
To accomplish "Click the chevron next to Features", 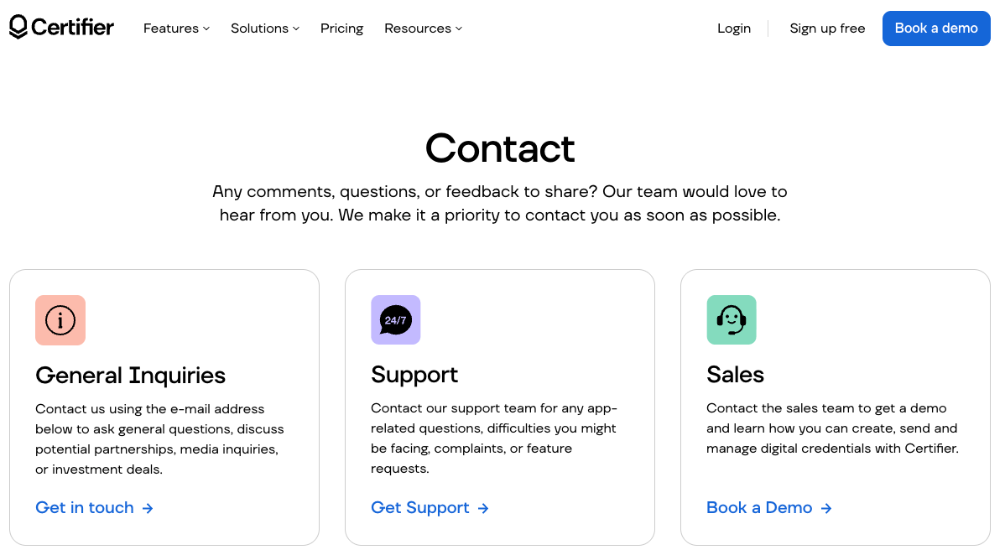I will [x=206, y=29].
